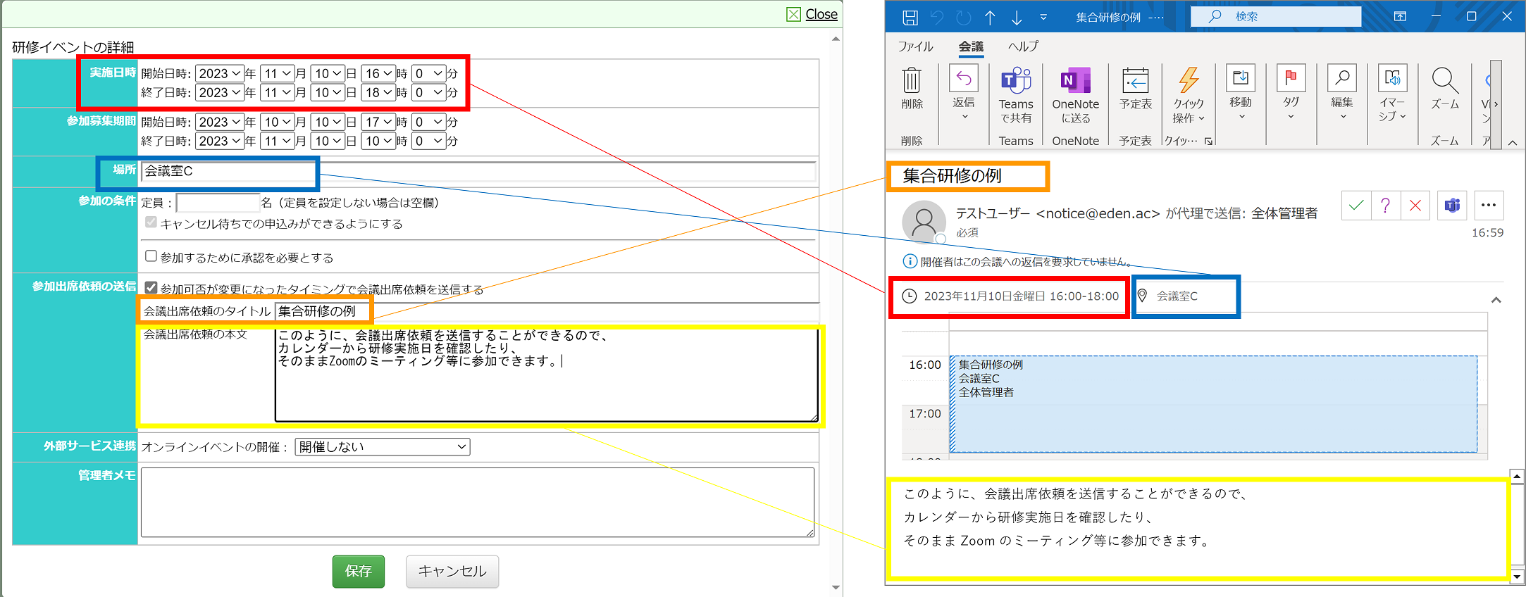The width and height of the screenshot is (1526, 597).
Task: Click the info icon beside 開催者 message
Action: coord(910,262)
